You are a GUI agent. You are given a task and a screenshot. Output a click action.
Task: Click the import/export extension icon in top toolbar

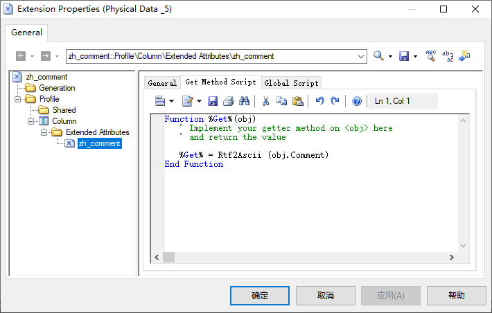(464, 56)
